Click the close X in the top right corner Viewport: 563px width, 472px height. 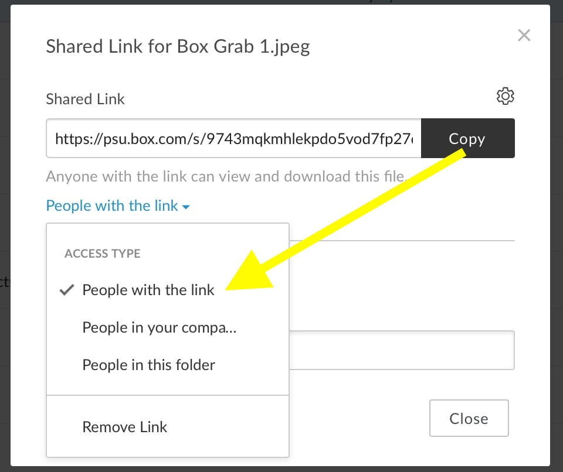[x=524, y=35]
